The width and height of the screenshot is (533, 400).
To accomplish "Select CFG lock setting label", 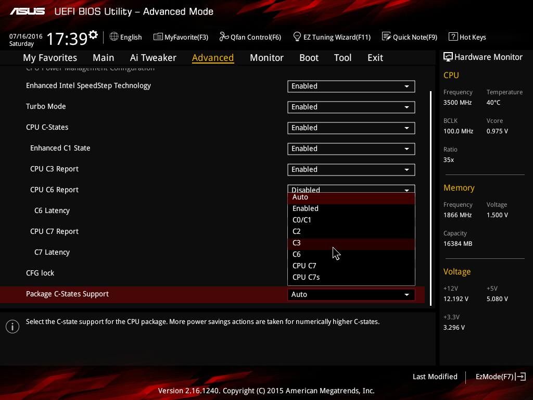I will (x=40, y=273).
